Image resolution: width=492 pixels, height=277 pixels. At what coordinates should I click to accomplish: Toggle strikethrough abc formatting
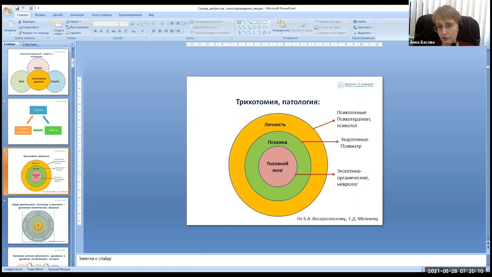click(113, 31)
